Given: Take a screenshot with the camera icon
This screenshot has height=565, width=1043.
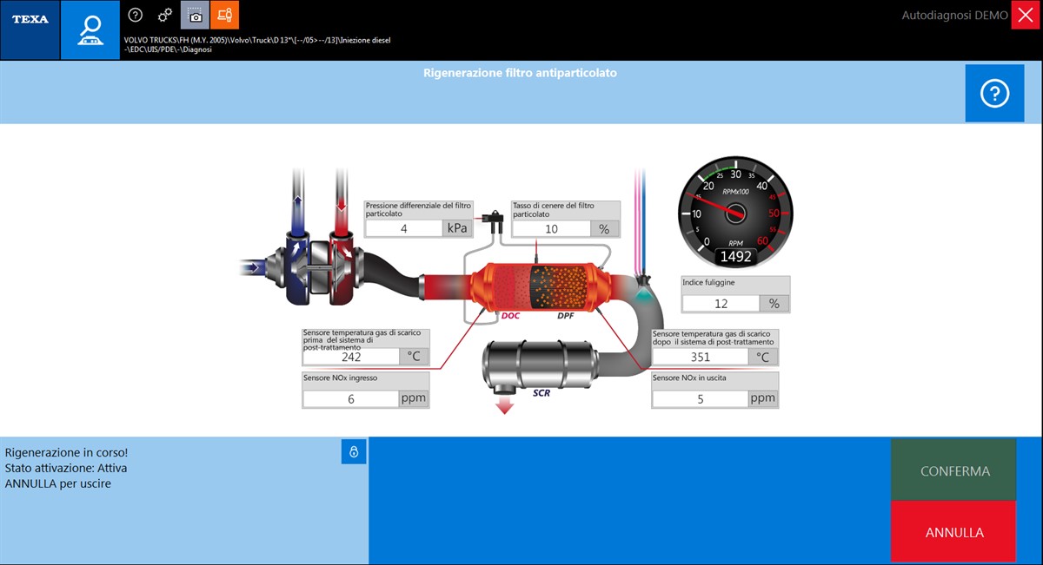Looking at the screenshot, I should pos(195,15).
